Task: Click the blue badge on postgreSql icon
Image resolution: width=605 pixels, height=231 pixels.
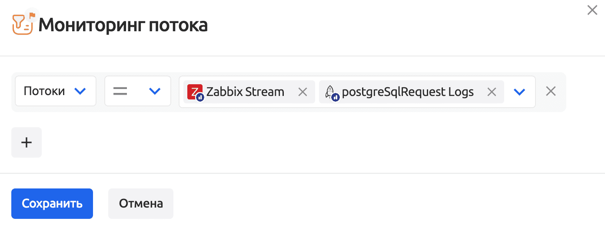Action: pyautogui.click(x=336, y=97)
